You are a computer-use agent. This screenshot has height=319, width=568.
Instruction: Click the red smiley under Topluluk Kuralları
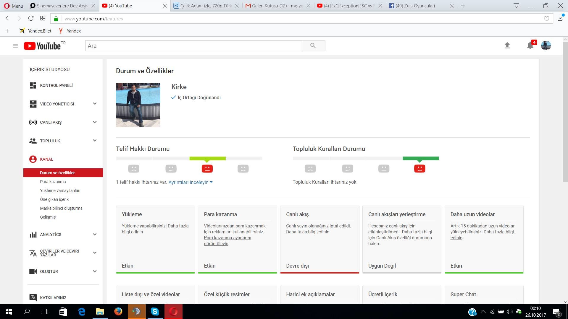pos(419,169)
